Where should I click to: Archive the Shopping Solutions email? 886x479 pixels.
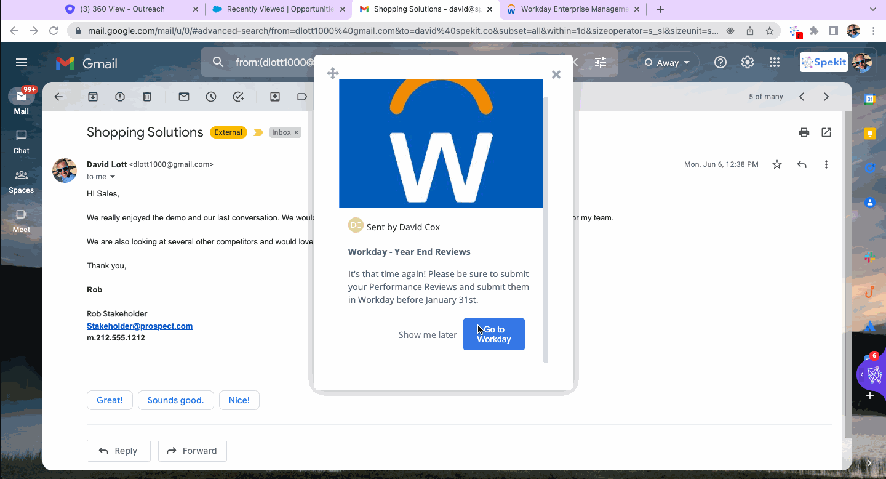pyautogui.click(x=93, y=97)
